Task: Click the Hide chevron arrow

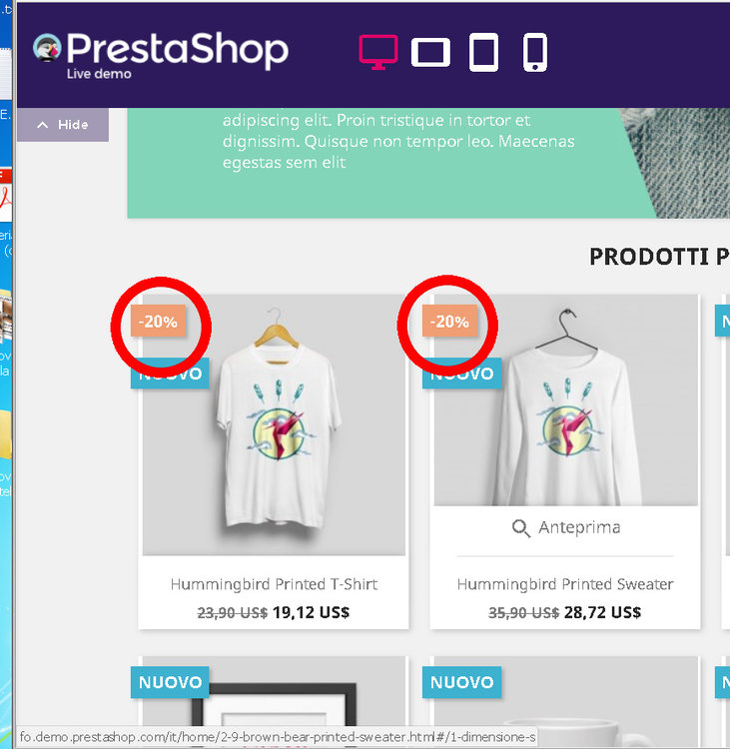Action: [x=43, y=125]
